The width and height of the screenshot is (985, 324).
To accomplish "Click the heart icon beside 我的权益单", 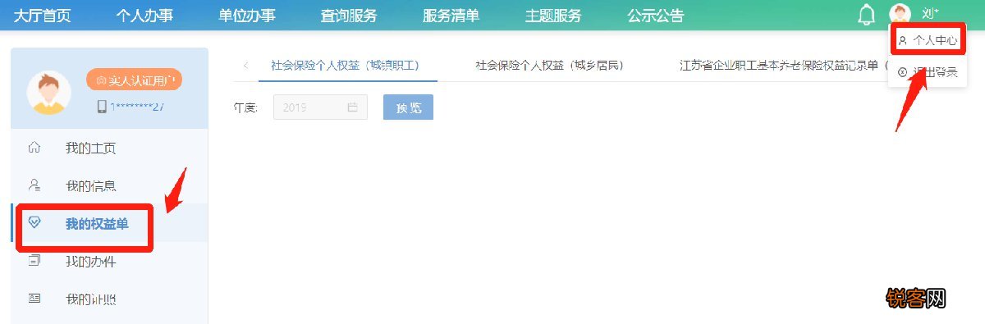I will coord(34,223).
